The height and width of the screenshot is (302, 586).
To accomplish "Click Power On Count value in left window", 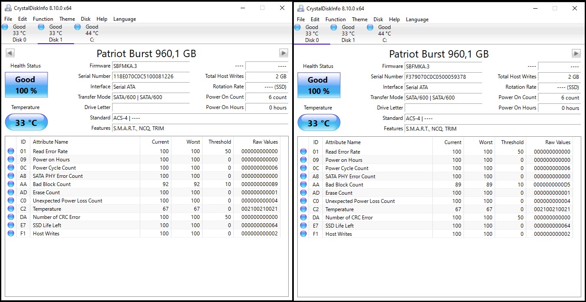I will 267,97.
